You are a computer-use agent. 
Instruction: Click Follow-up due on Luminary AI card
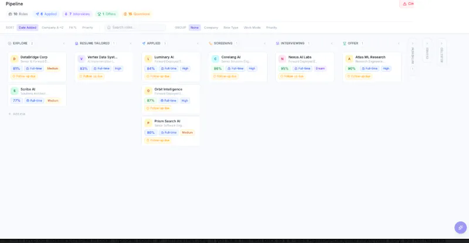(x=158, y=76)
